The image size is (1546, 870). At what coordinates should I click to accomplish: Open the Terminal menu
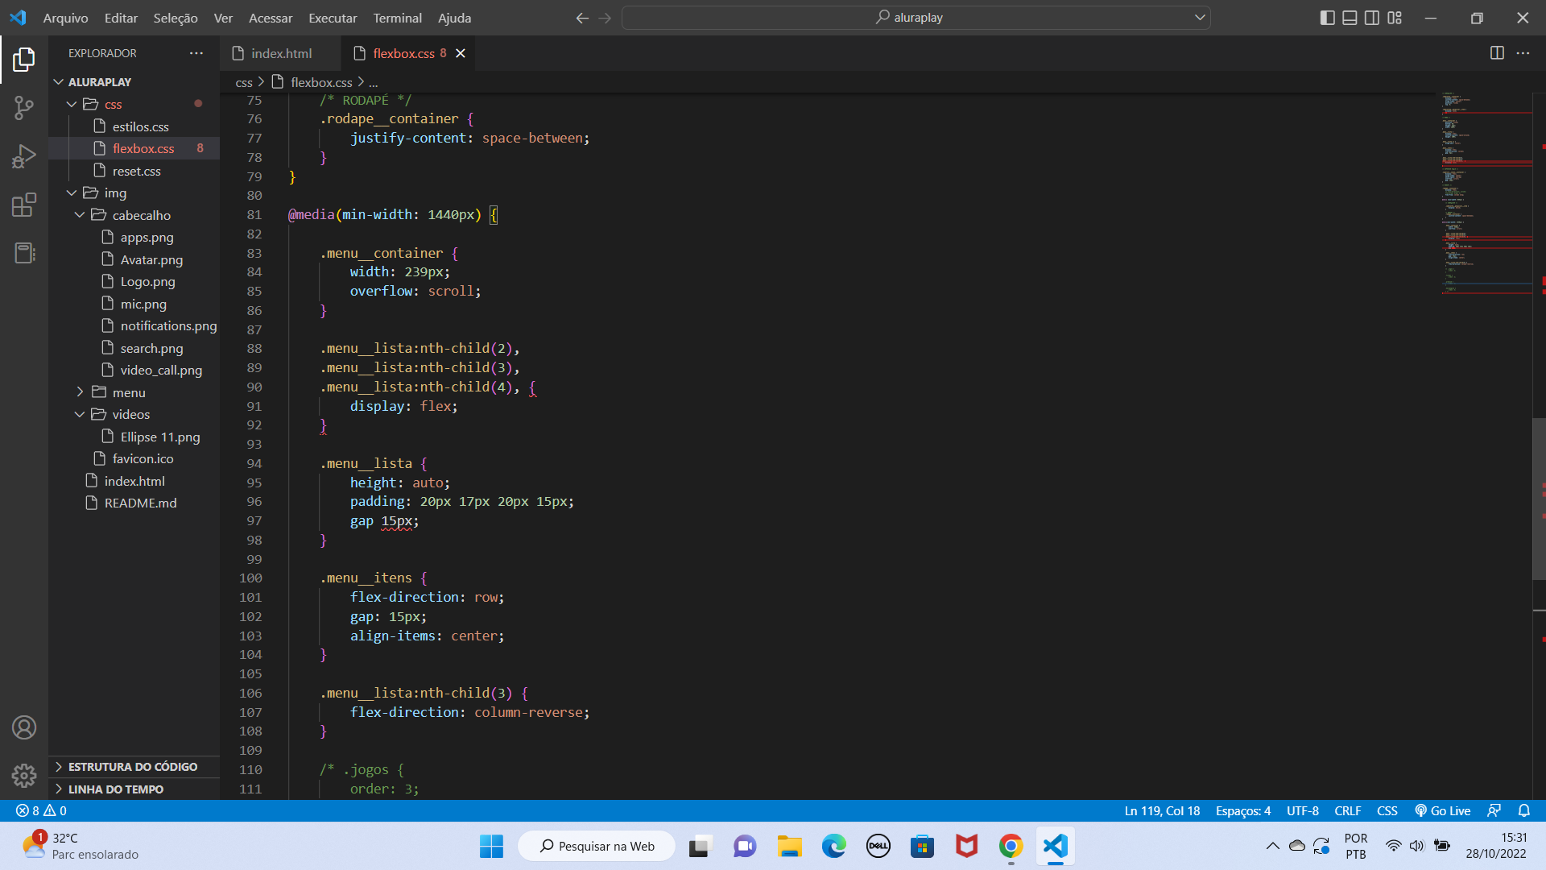coord(397,18)
